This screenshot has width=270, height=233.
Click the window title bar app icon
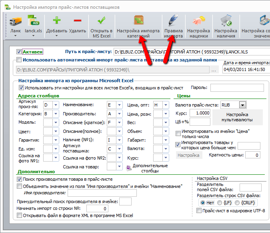tap(8, 7)
